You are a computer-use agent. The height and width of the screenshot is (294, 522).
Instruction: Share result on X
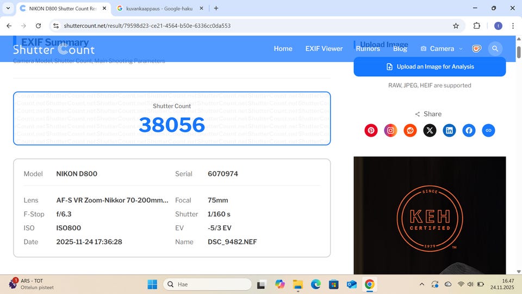pyautogui.click(x=430, y=130)
